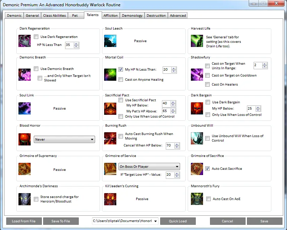This screenshot has width=287, height=230.
Task: Click the Mortal Coil talent icon
Action: click(110, 74)
